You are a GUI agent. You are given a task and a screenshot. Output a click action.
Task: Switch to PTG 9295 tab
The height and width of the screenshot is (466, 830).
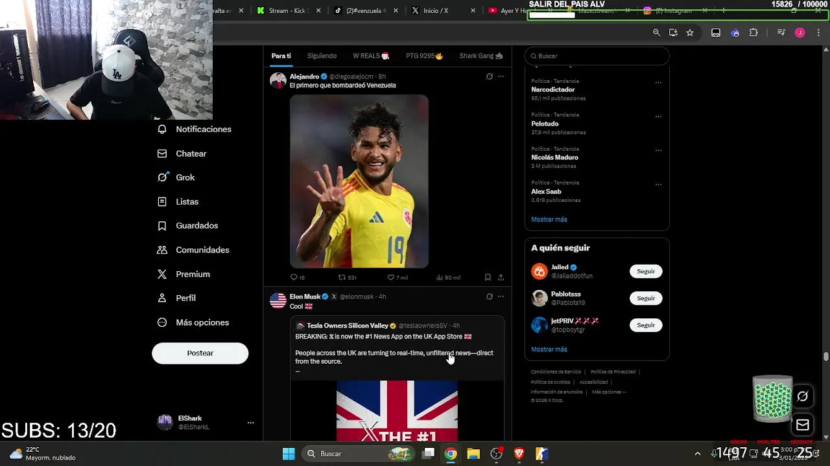424,56
